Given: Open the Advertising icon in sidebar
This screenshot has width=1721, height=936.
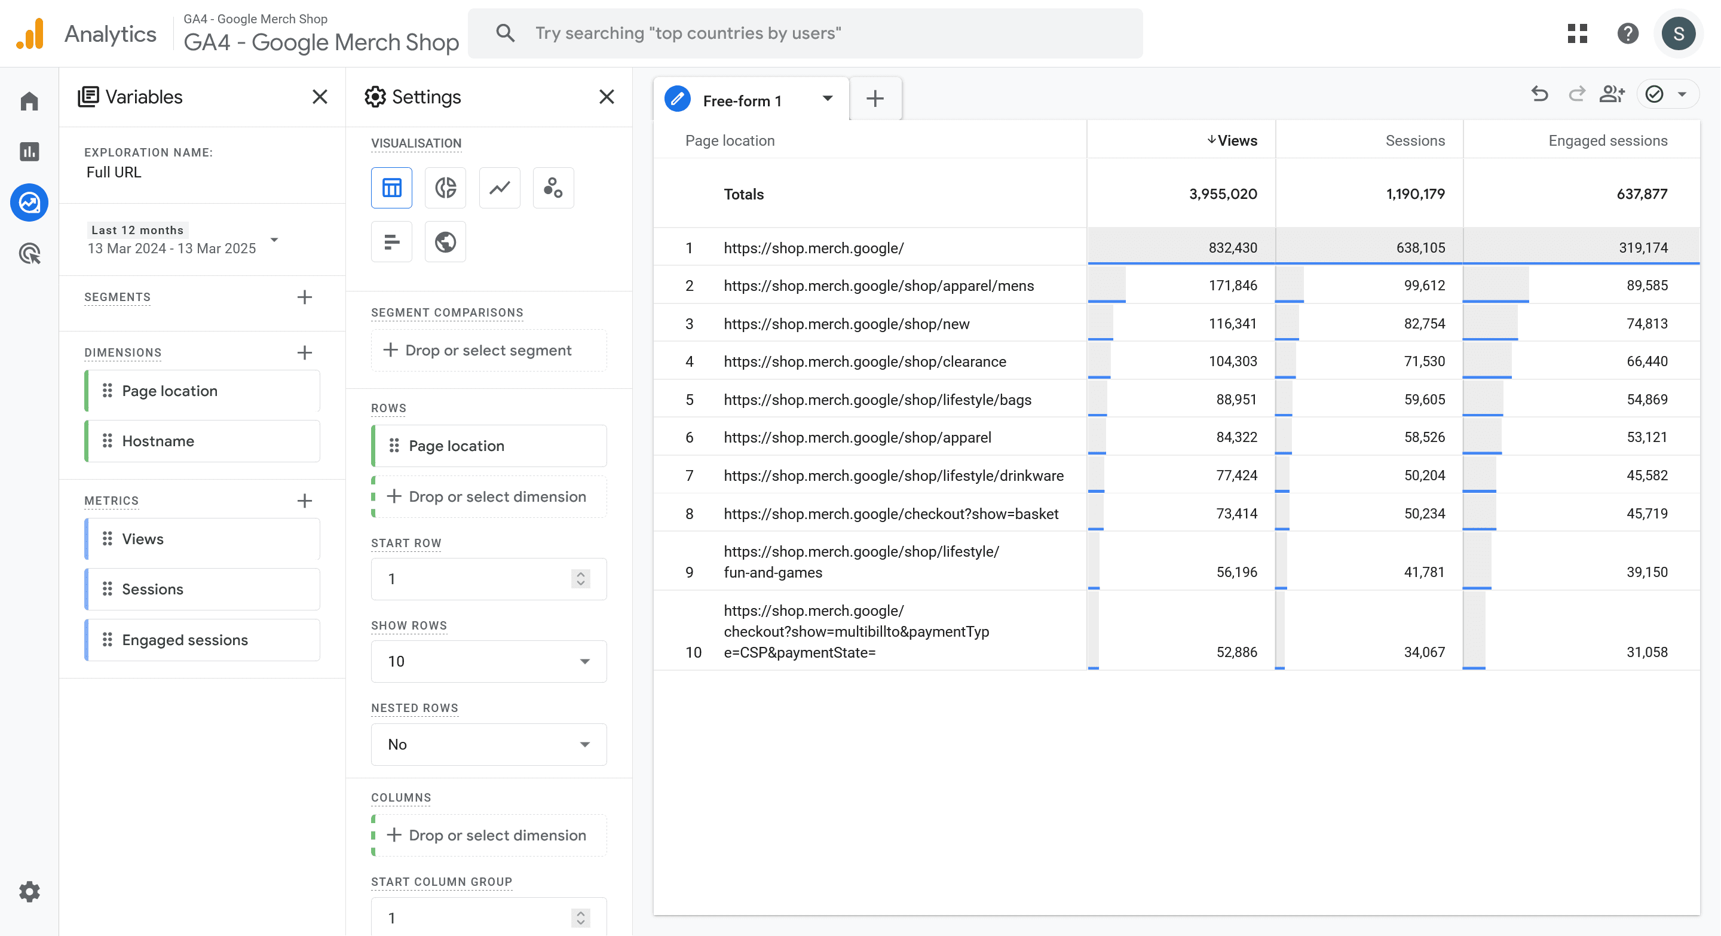Looking at the screenshot, I should pos(29,254).
